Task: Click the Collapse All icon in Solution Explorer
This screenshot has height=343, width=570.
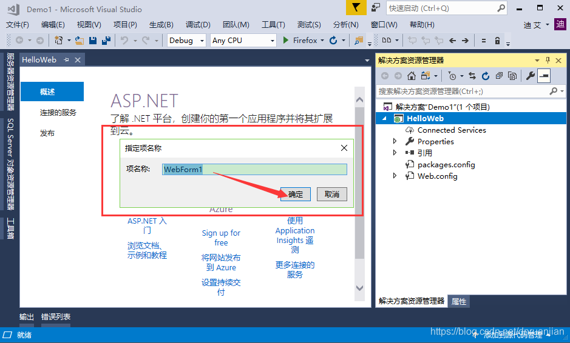Action: tap(499, 76)
